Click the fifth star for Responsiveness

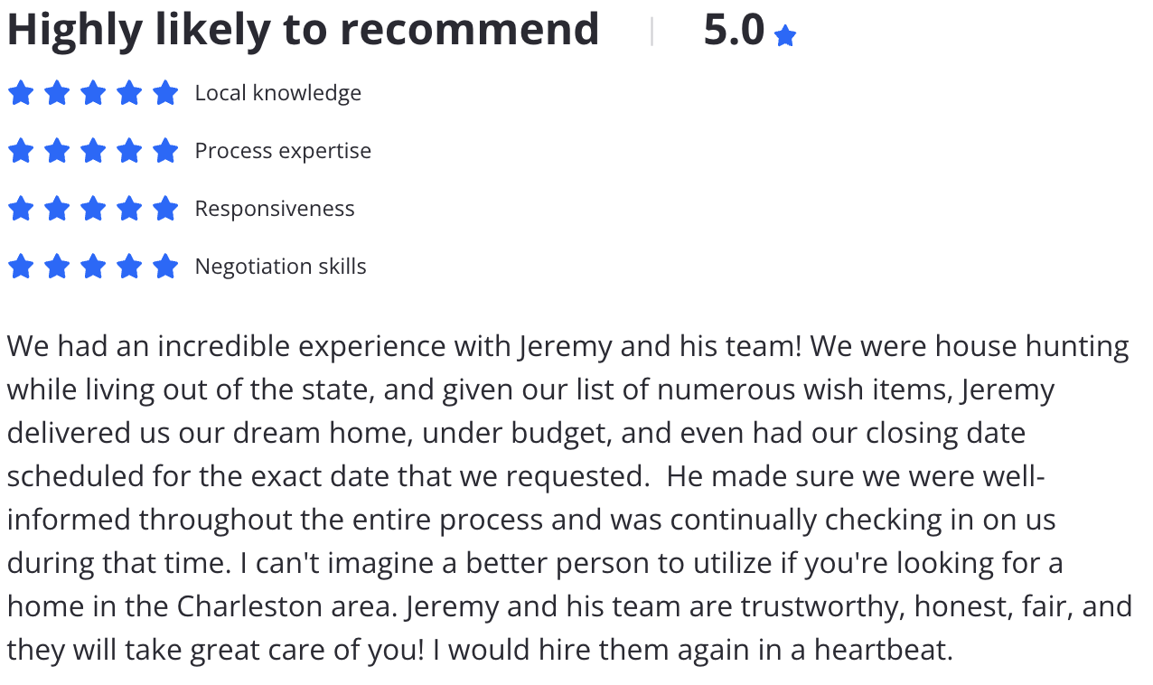(x=165, y=209)
